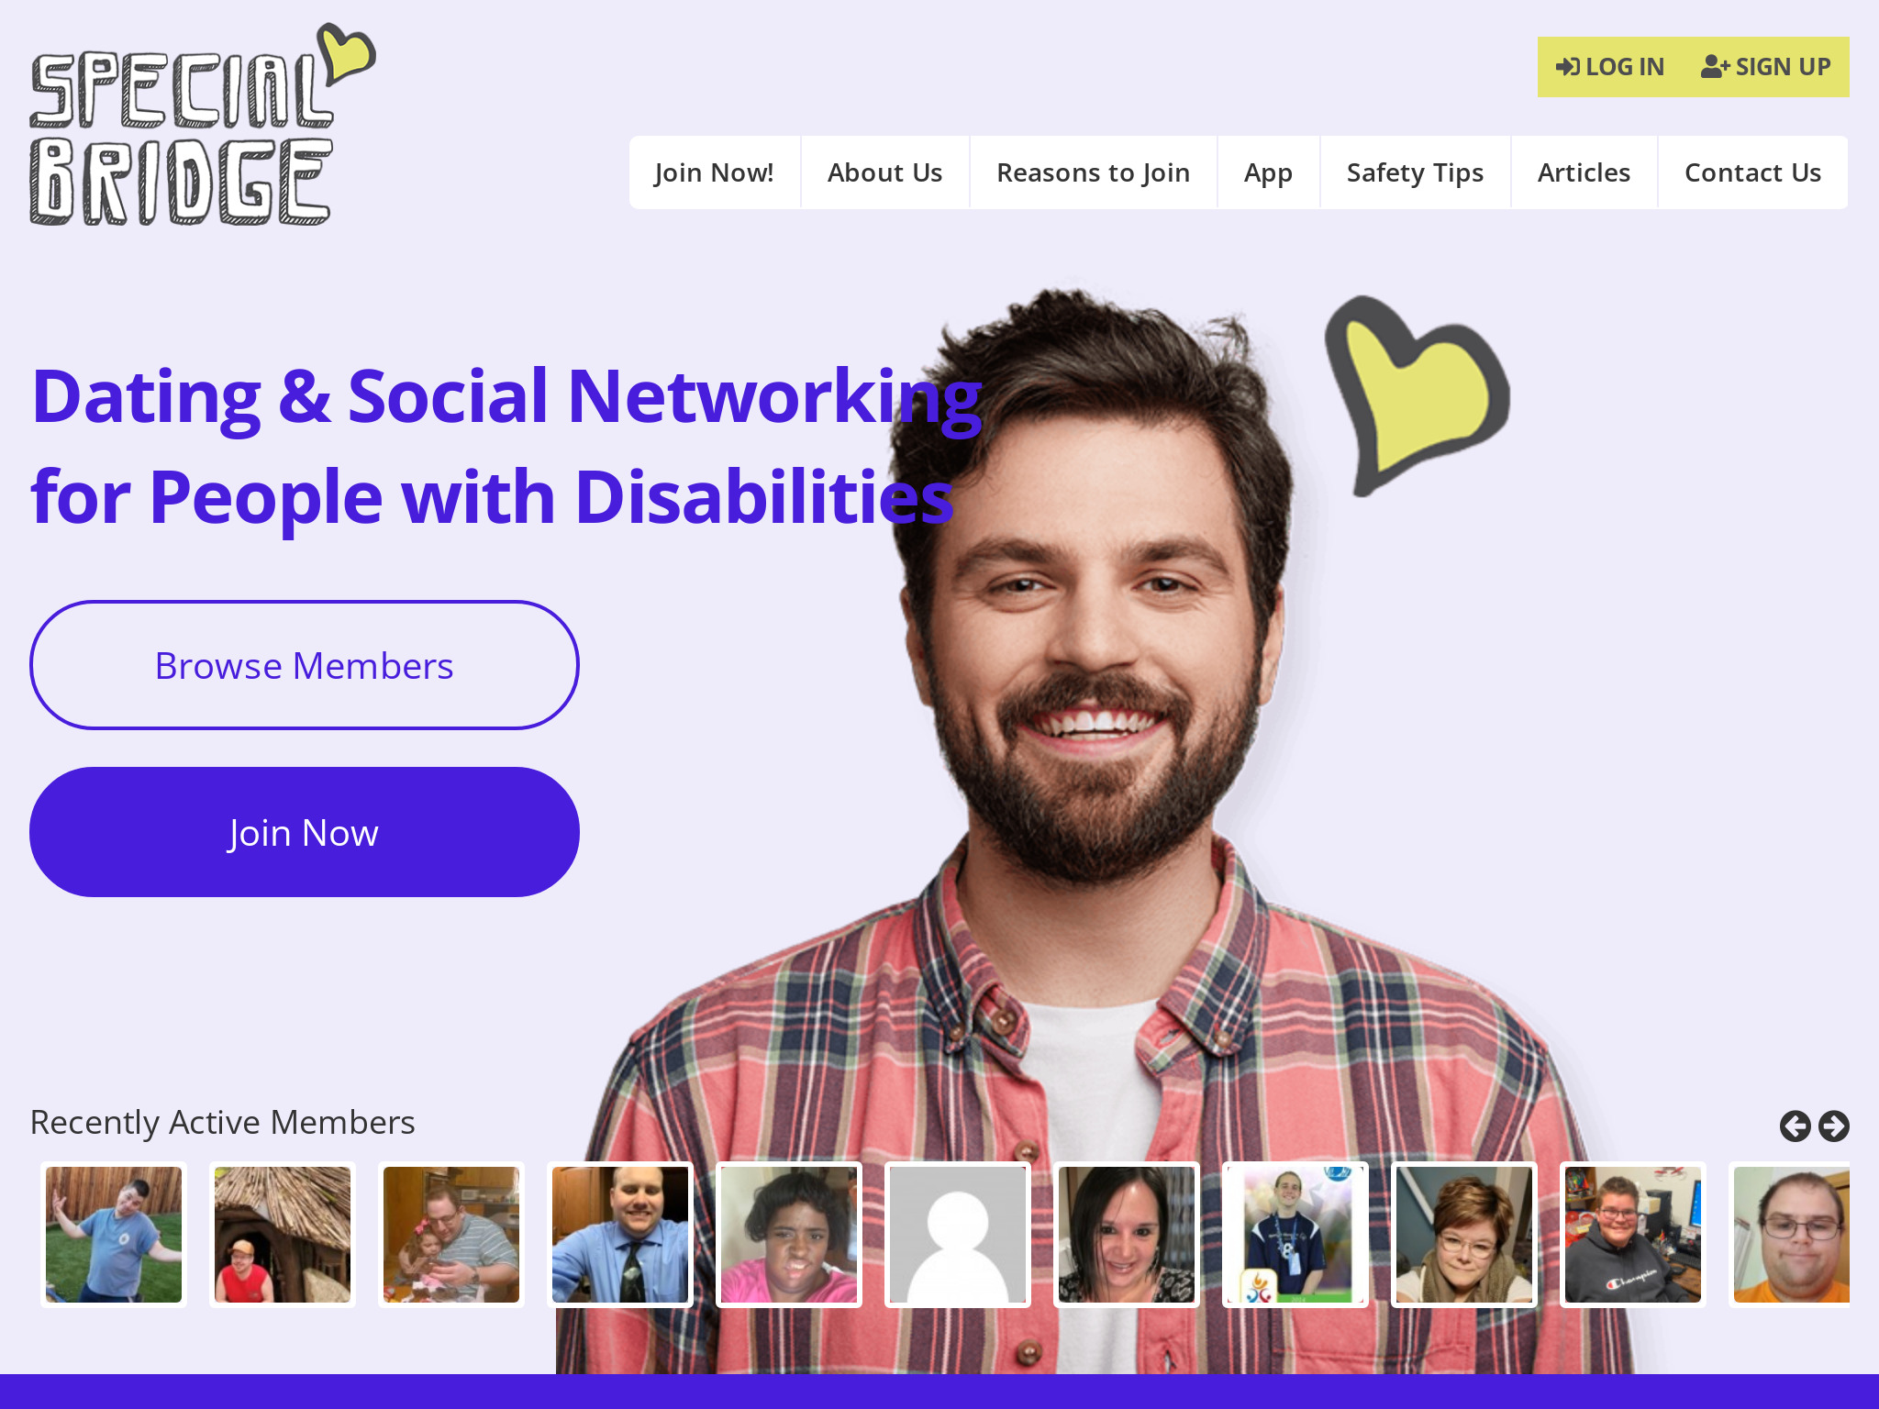Click the previous arrow in member carousel
Image resolution: width=1879 pixels, height=1409 pixels.
pyautogui.click(x=1795, y=1126)
